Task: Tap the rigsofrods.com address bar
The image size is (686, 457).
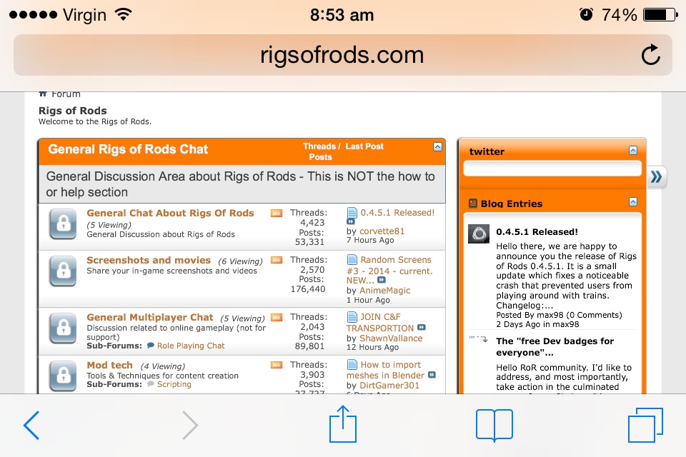Action: point(342,55)
